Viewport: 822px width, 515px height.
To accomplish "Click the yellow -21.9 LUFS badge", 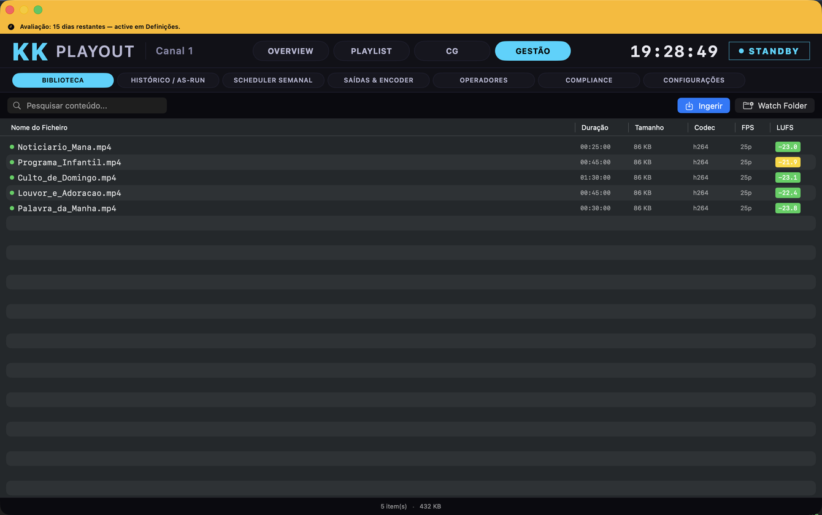I will [788, 162].
